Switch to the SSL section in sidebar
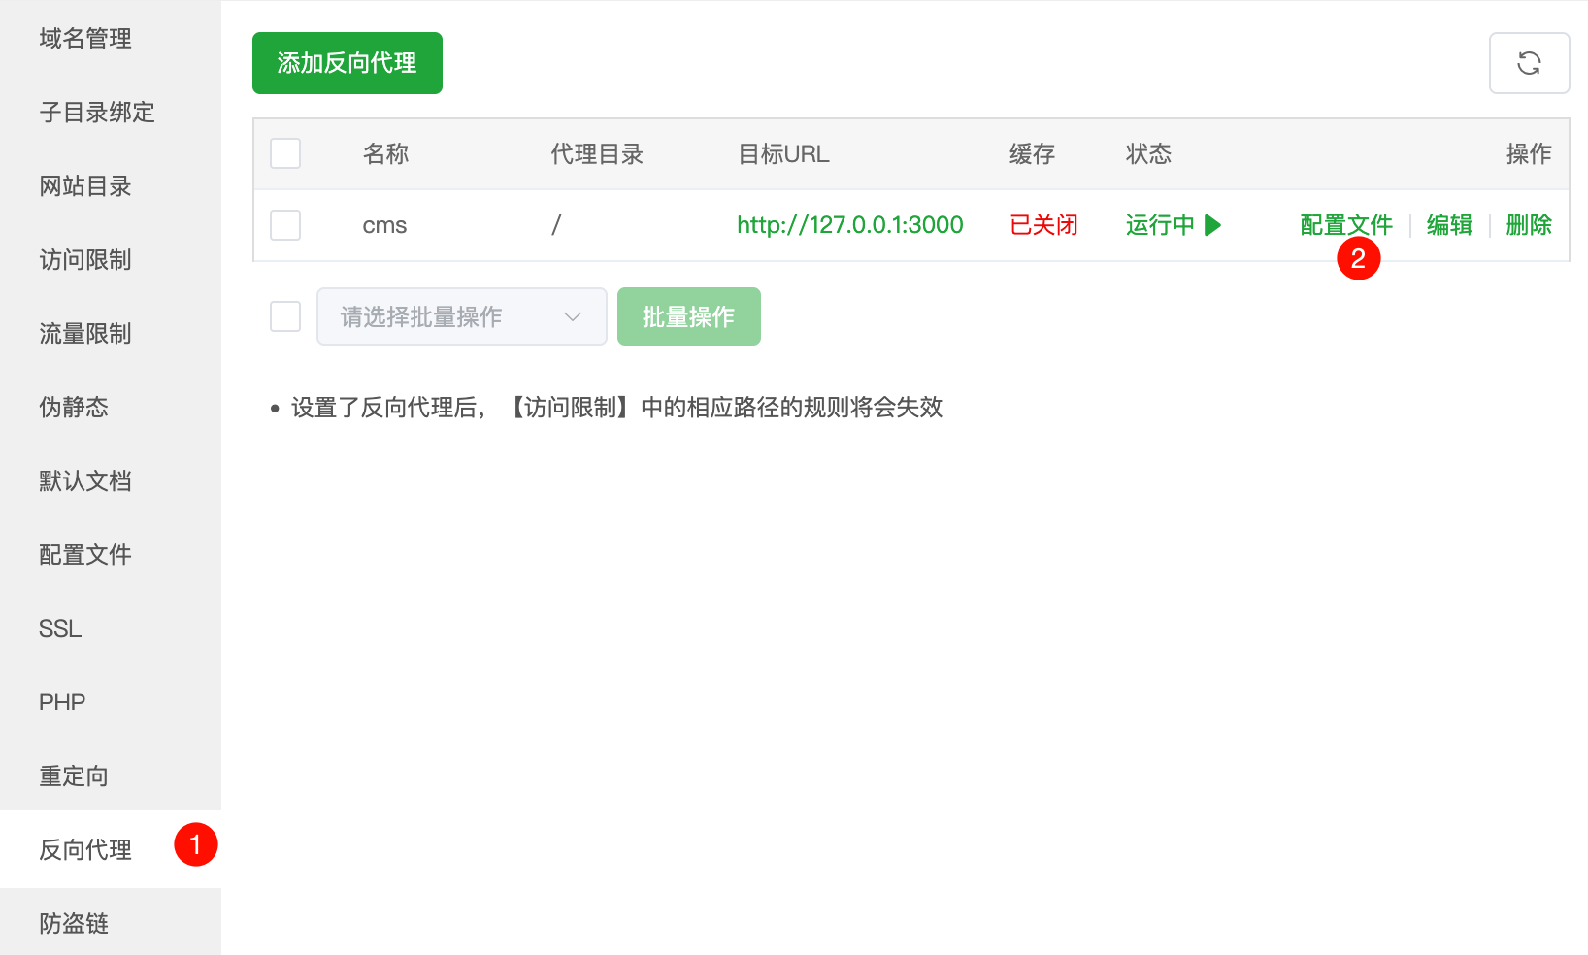 tap(60, 628)
